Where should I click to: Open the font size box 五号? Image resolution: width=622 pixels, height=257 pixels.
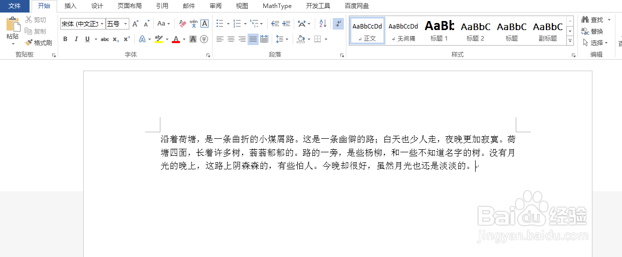click(117, 24)
